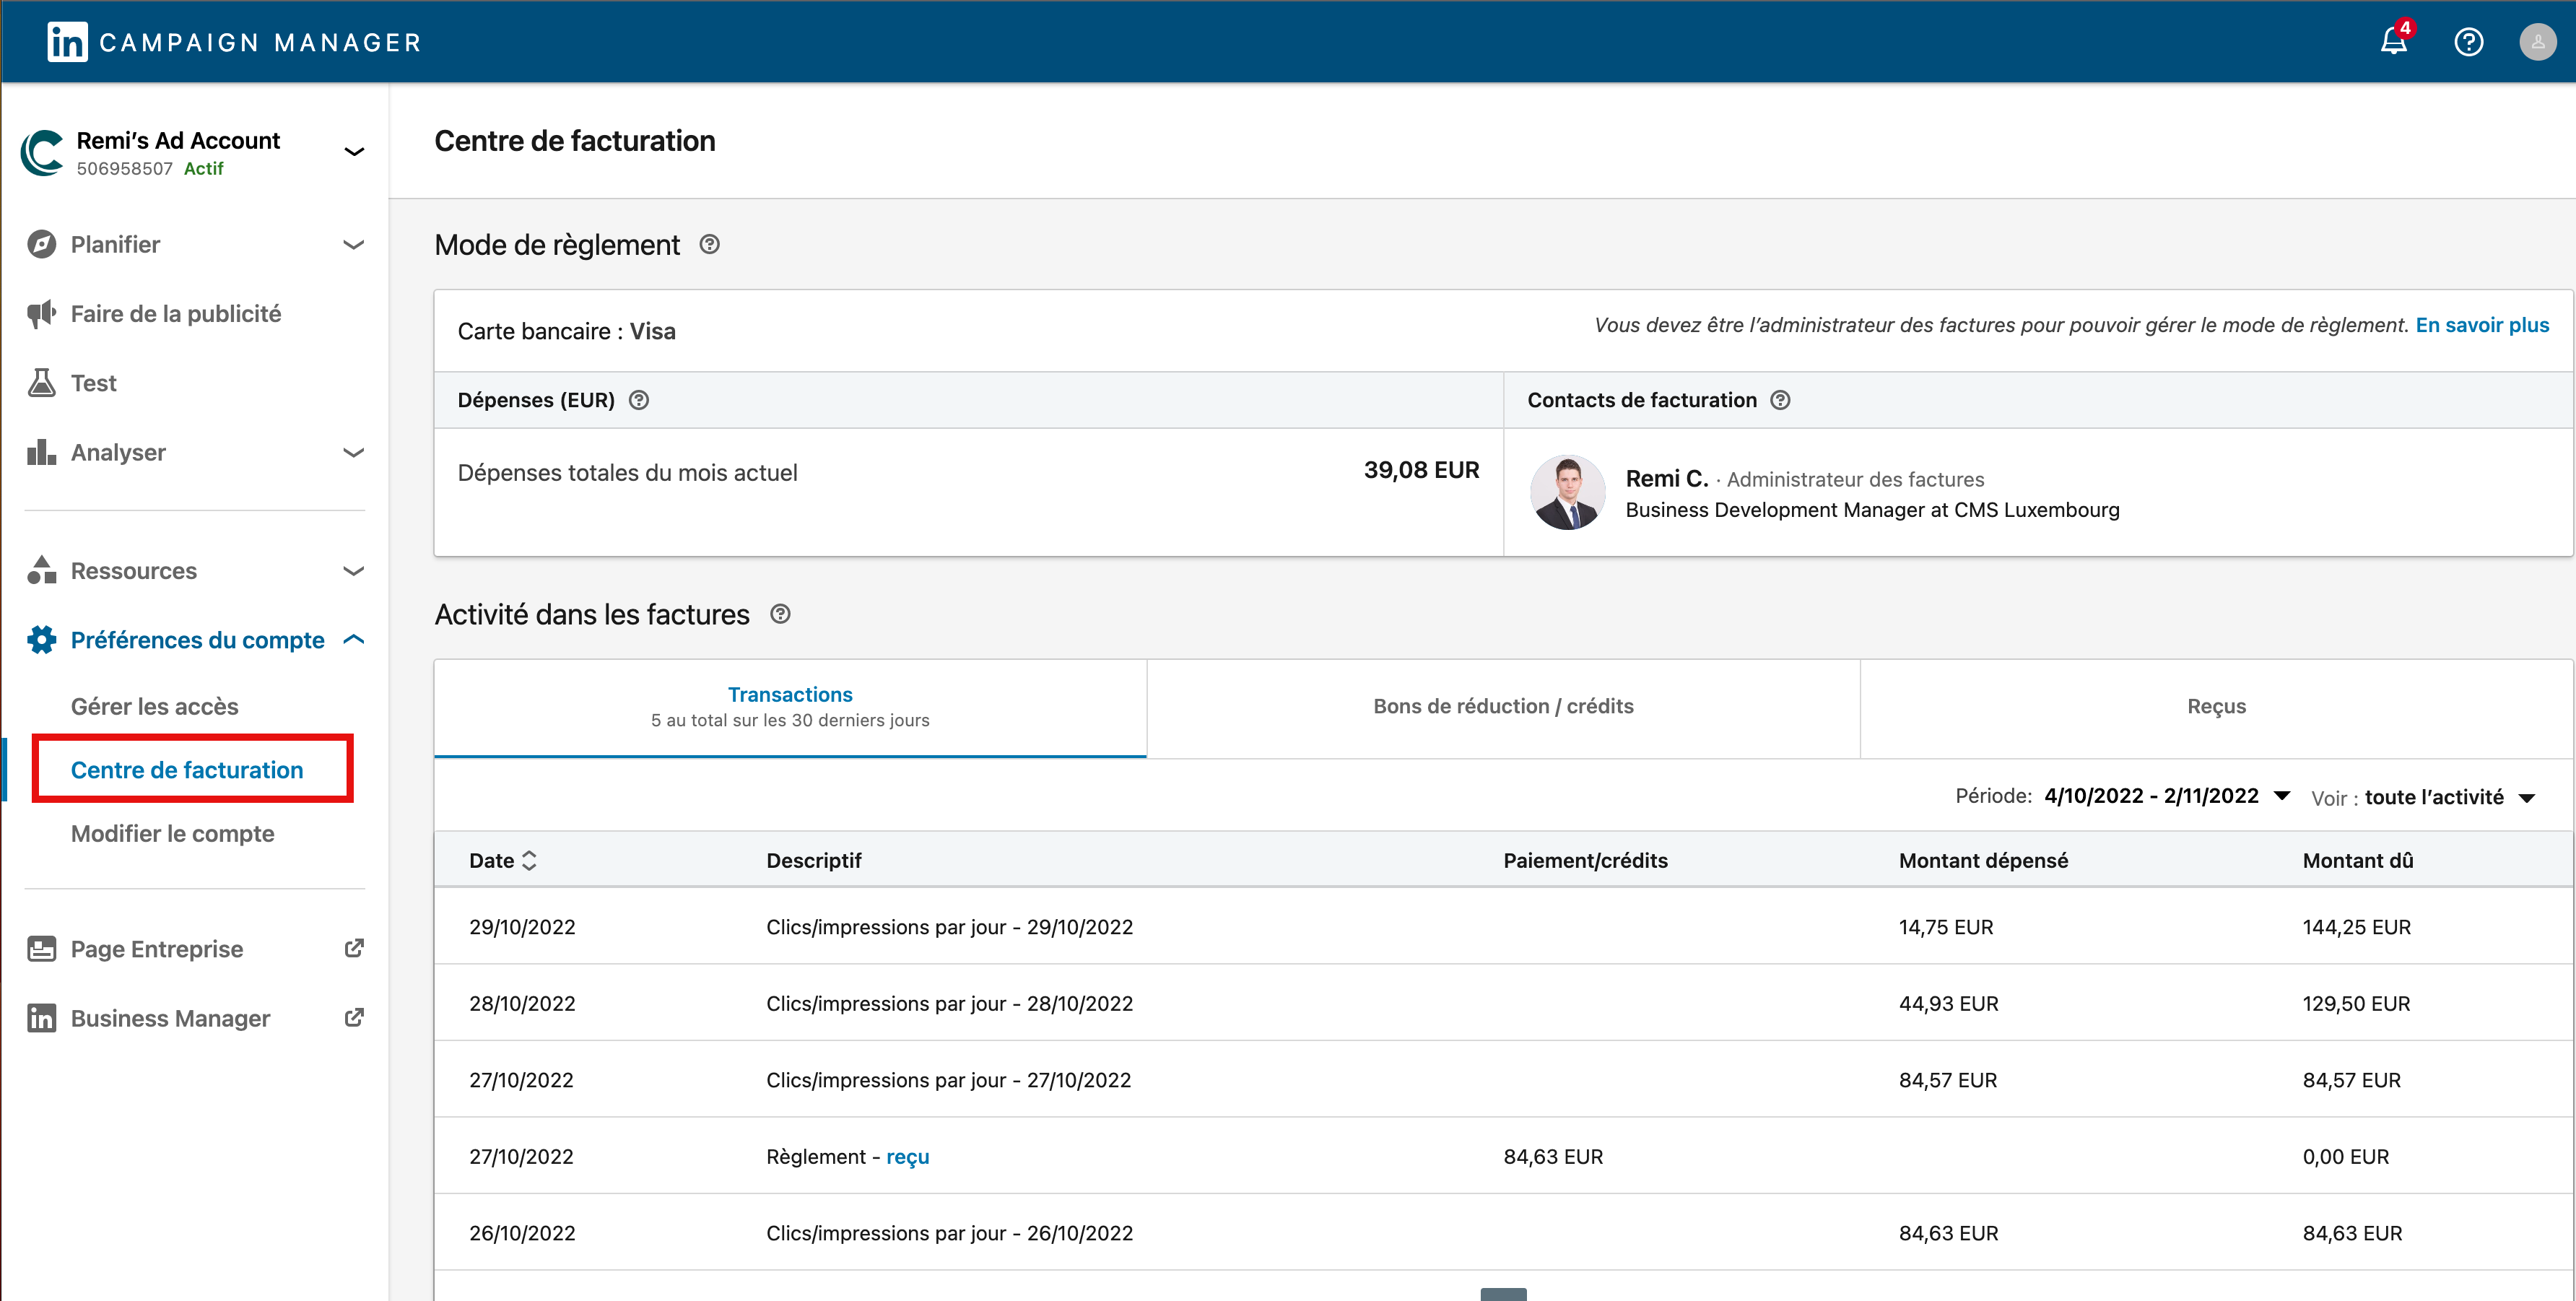The height and width of the screenshot is (1301, 2576).
Task: Click the En savoir plus link
Action: point(2482,325)
